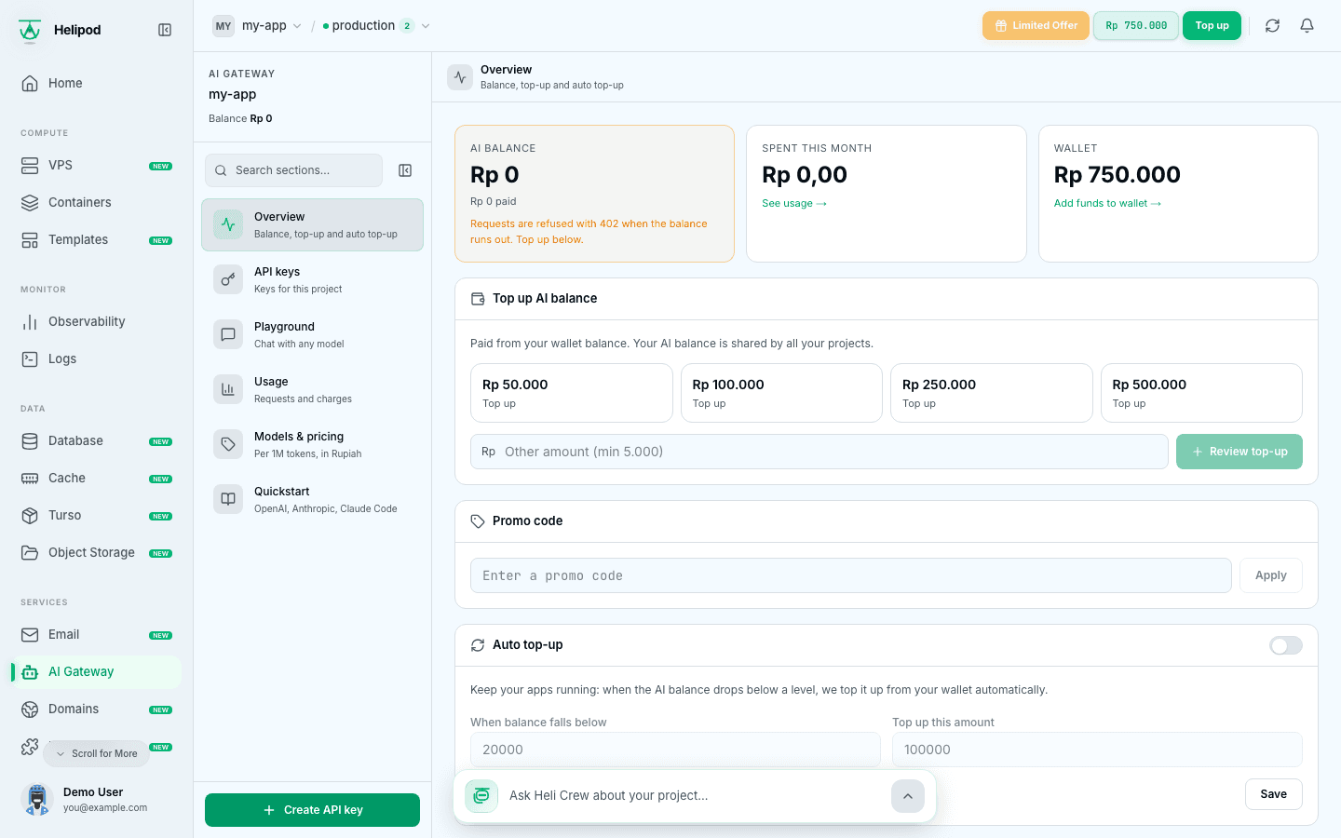This screenshot has width=1341, height=838.
Task: Click the Limited Offer button
Action: (1036, 26)
